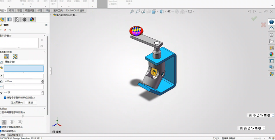
Task: Switch to the SOLIDWORKS 插件 tab
Action: (75, 10)
